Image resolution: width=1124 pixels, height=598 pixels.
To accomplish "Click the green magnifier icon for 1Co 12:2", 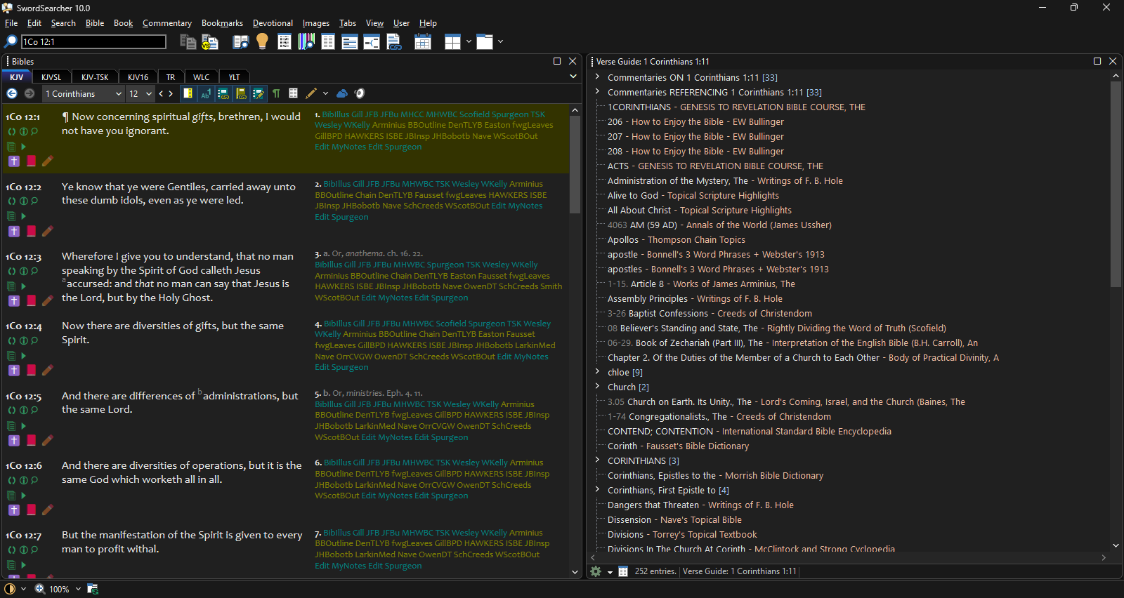I will pyautogui.click(x=34, y=201).
